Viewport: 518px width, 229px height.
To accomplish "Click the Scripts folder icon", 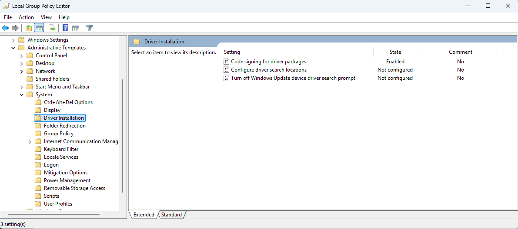I will tap(38, 196).
